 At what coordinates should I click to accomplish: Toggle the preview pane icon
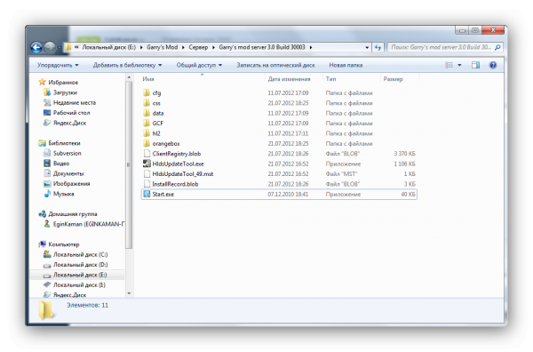click(475, 65)
